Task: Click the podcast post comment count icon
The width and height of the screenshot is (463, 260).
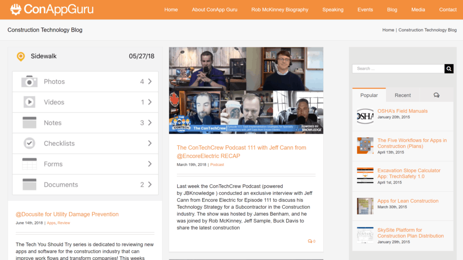Action: pos(311,241)
